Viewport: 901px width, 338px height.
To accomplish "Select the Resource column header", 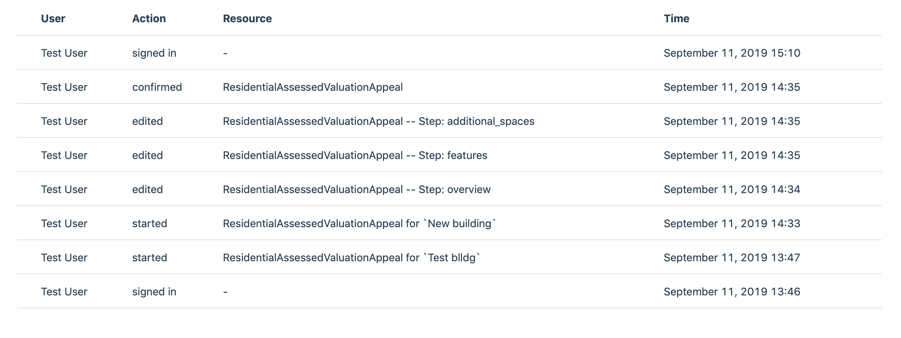I will tap(247, 19).
